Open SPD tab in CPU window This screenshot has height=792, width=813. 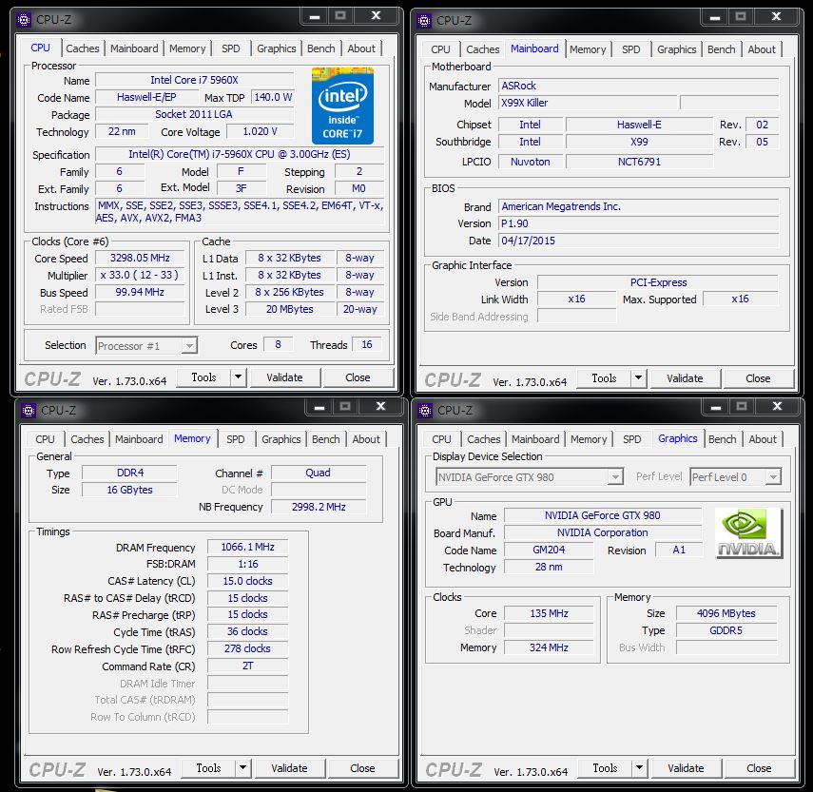(231, 48)
